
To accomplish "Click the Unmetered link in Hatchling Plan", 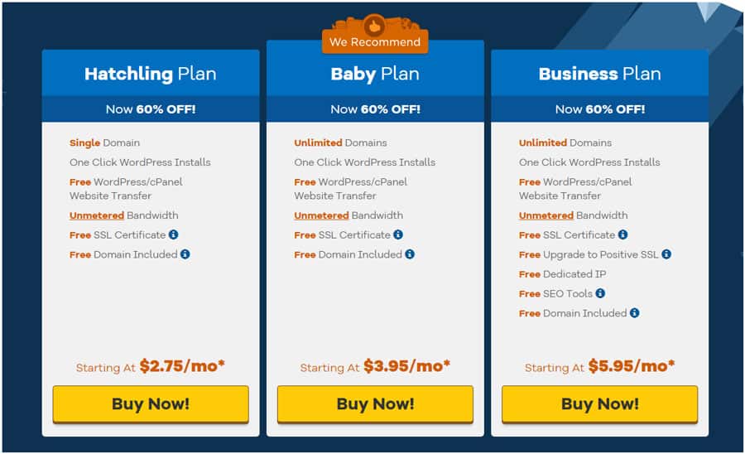I will (x=96, y=215).
